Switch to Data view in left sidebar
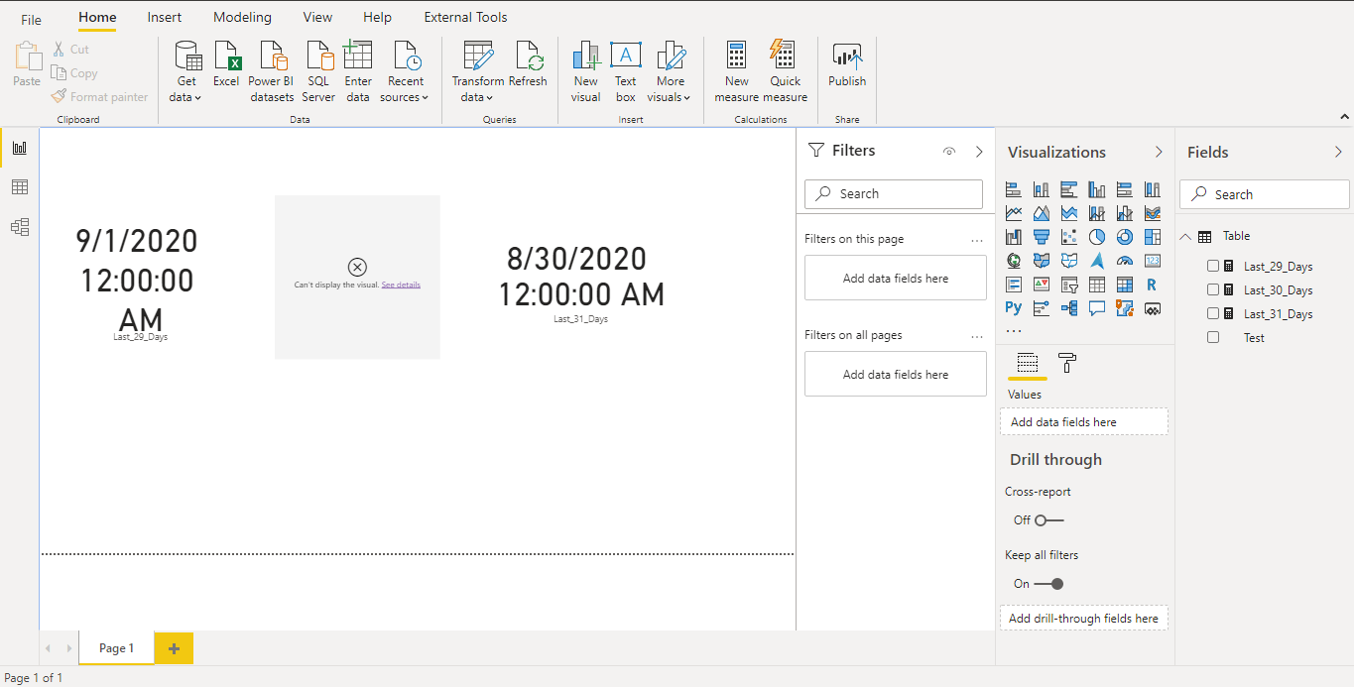 coord(20,187)
